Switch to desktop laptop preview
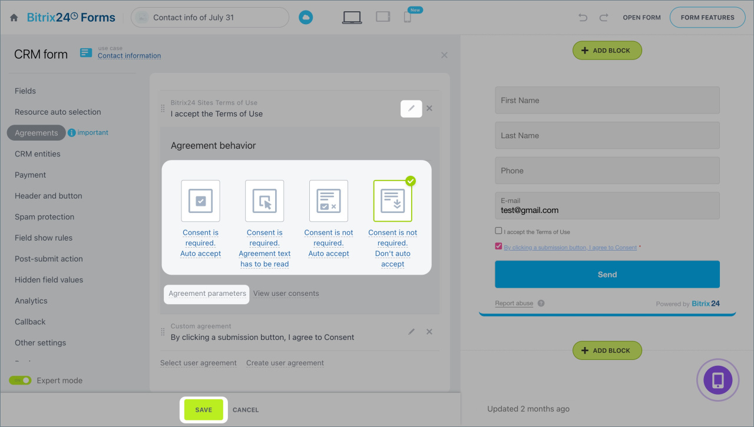Image resolution: width=754 pixels, height=427 pixels. tap(352, 17)
